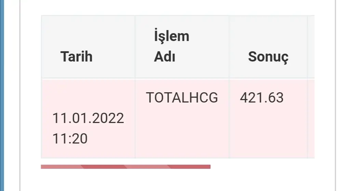Select the 11.01.2022 date text
The height and width of the screenshot is (191, 346).
pyautogui.click(x=88, y=119)
